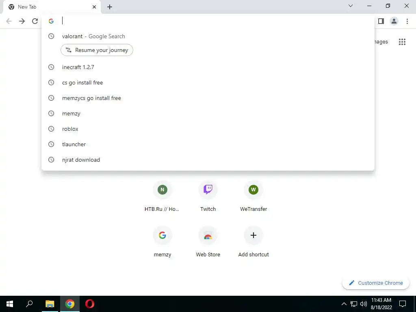Screen dimensions: 416x312
Task: Choose the inecraft 1.2.7 suggestion
Action: (x=208, y=67)
